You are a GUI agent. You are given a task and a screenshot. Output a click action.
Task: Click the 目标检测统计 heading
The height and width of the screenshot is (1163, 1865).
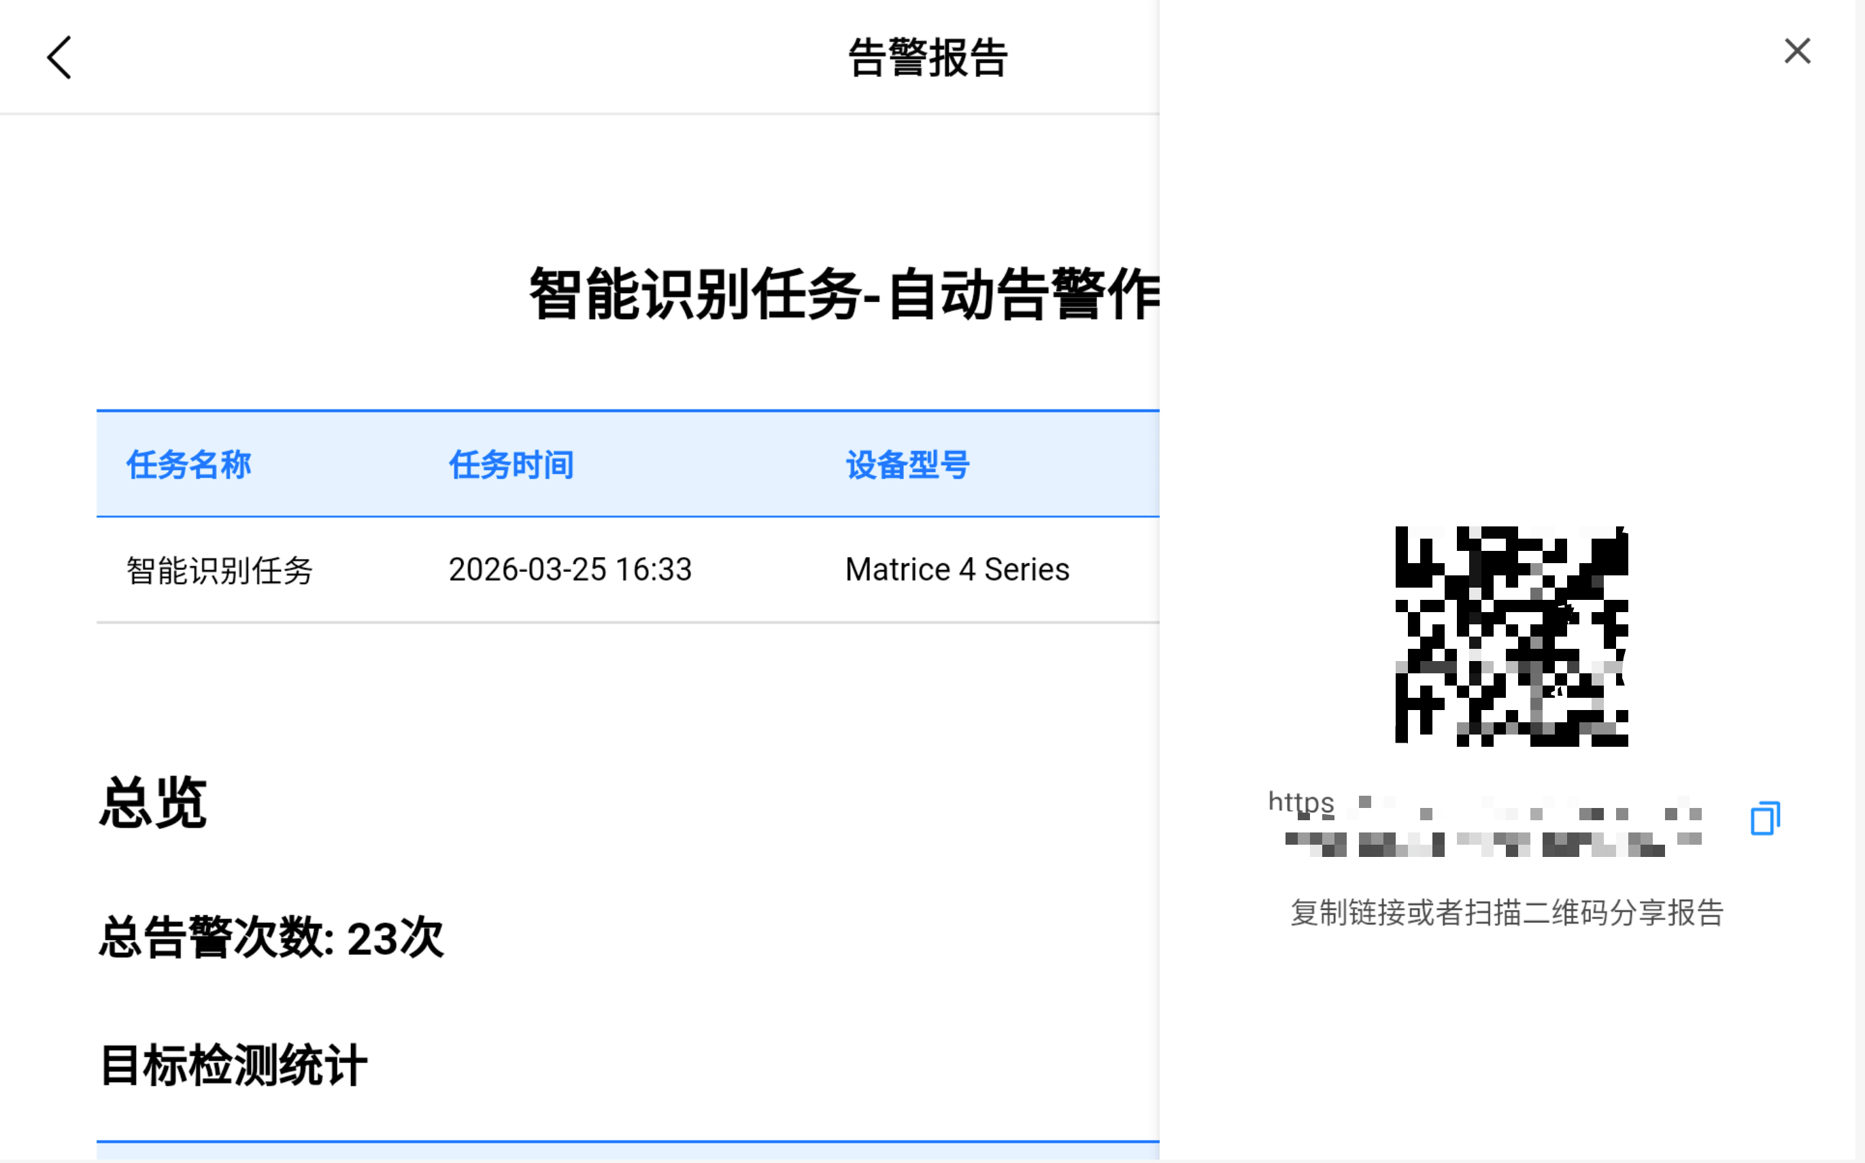point(233,1066)
